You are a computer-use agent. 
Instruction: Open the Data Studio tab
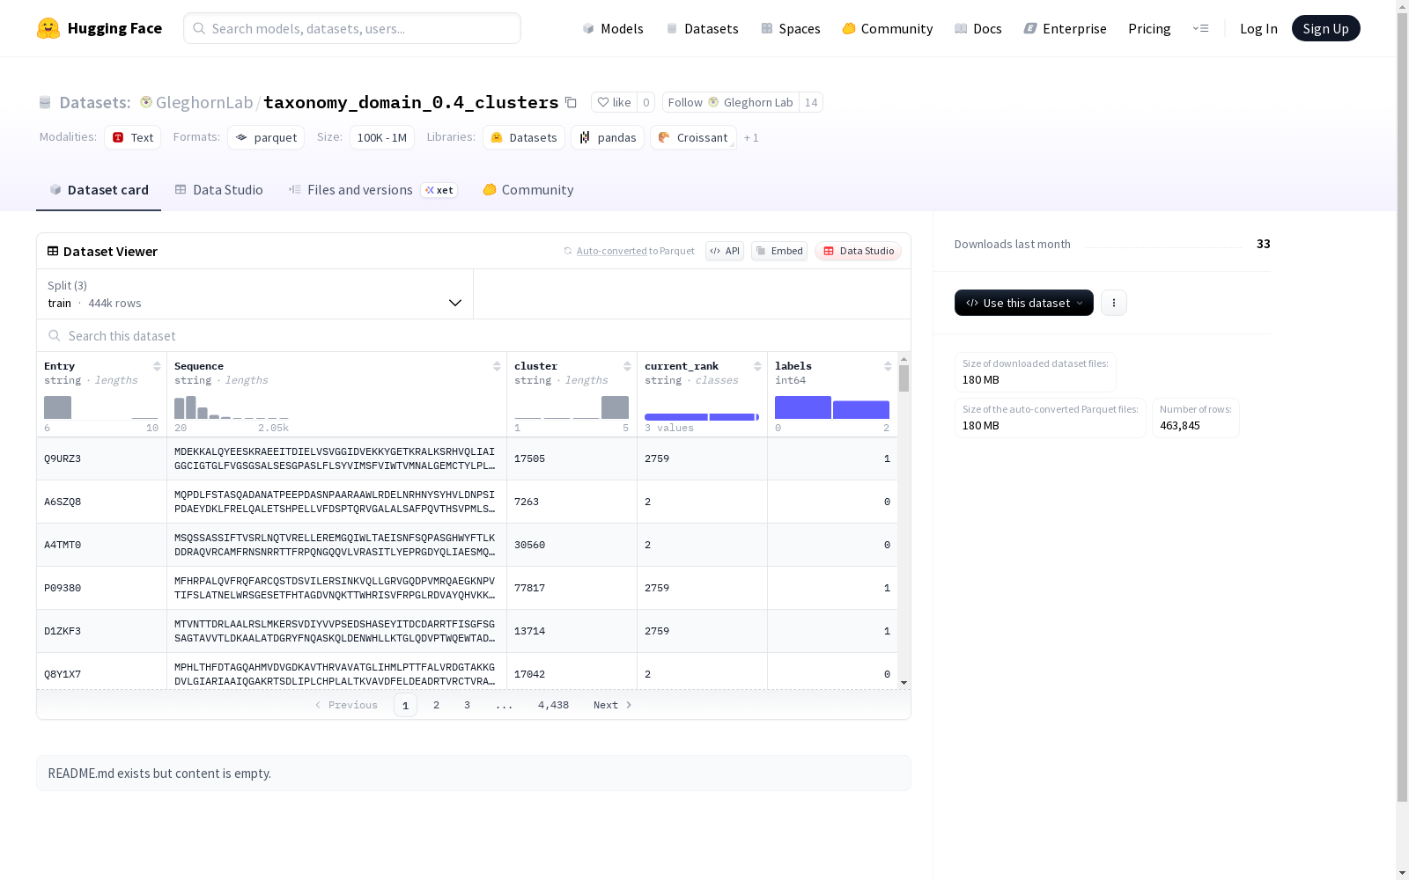218,190
